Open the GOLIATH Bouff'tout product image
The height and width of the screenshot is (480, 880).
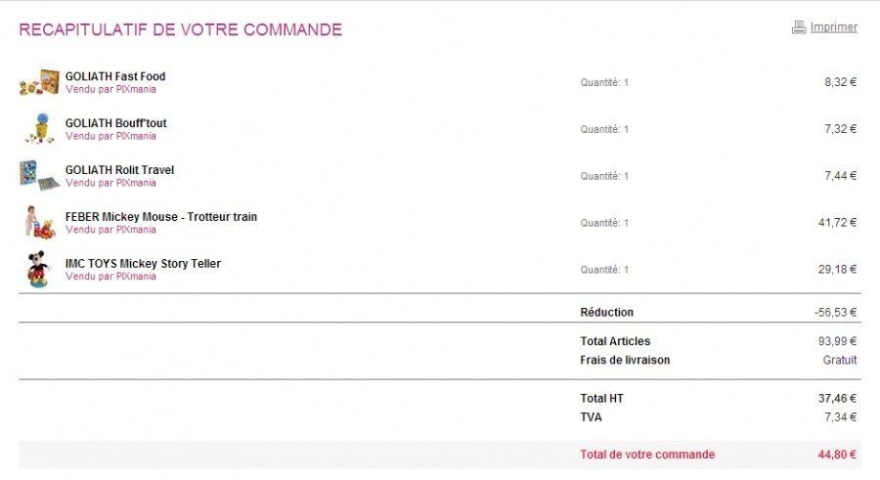39,128
